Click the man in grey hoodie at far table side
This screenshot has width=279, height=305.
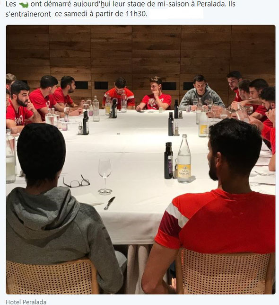pyautogui.click(x=201, y=93)
